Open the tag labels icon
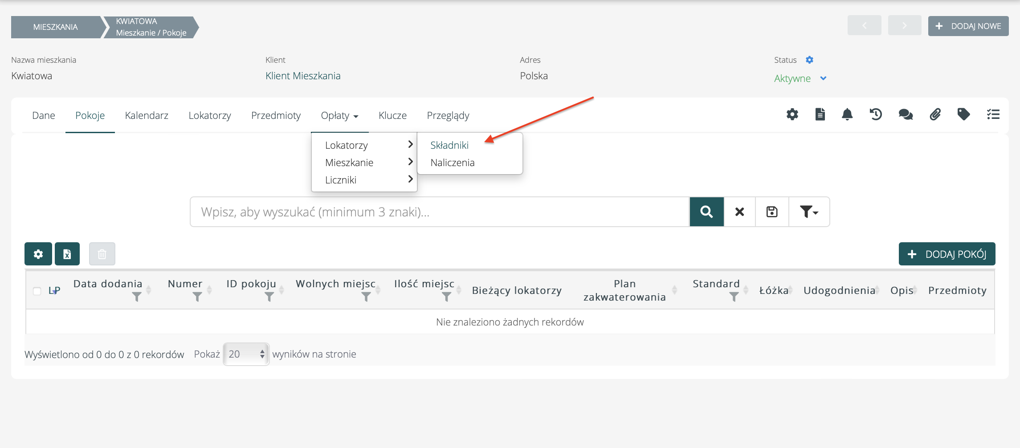Image resolution: width=1020 pixels, height=448 pixels. pos(963,115)
